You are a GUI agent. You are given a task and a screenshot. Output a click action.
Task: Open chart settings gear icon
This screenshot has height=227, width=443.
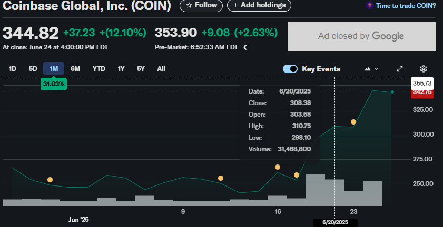[423, 69]
